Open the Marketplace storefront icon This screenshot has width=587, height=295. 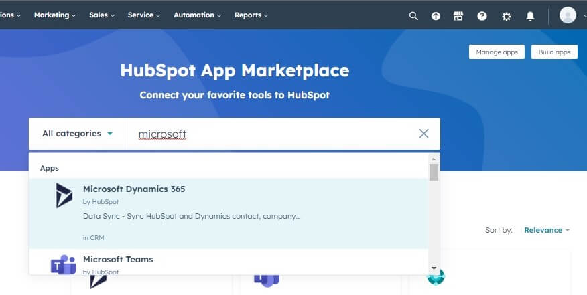click(458, 16)
